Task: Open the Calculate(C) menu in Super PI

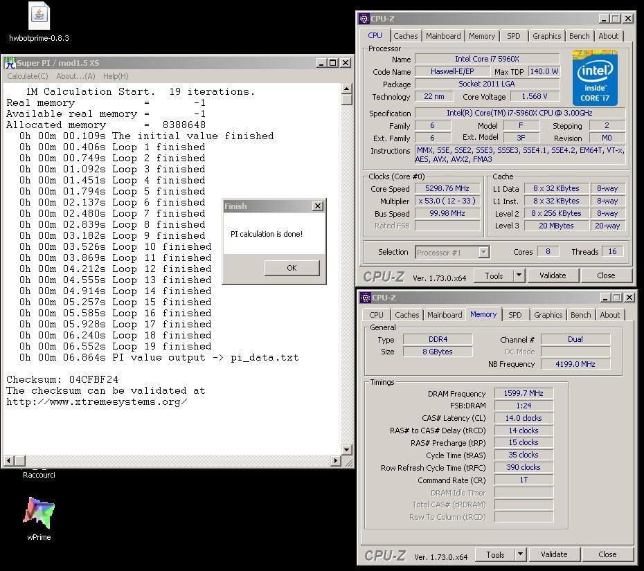Action: coord(28,76)
